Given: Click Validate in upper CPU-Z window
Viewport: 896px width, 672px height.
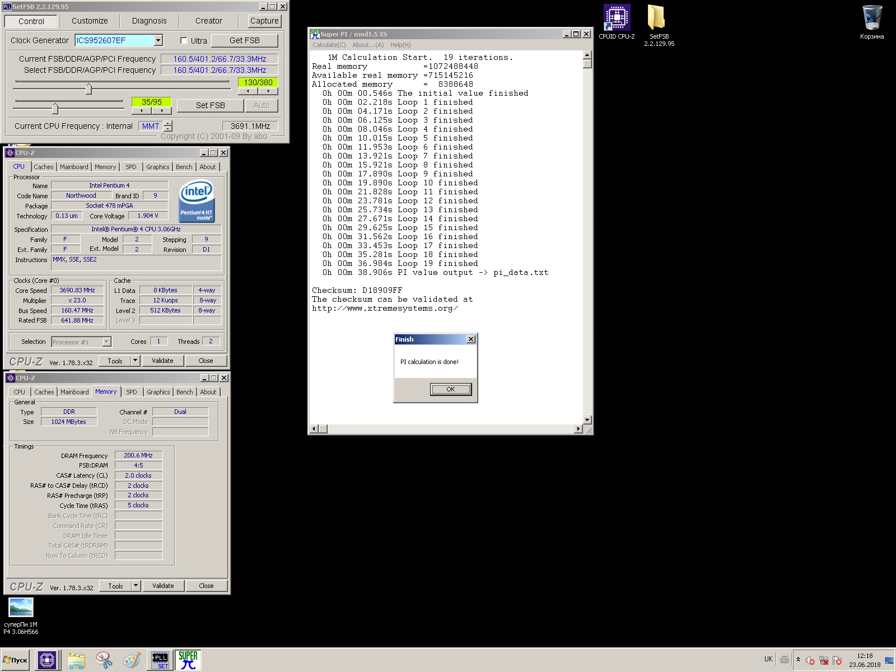Looking at the screenshot, I should pos(162,361).
